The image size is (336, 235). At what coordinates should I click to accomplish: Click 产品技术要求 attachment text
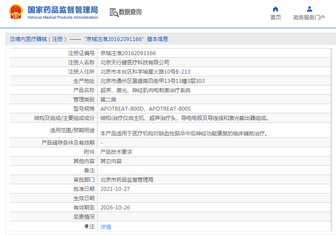point(117,152)
